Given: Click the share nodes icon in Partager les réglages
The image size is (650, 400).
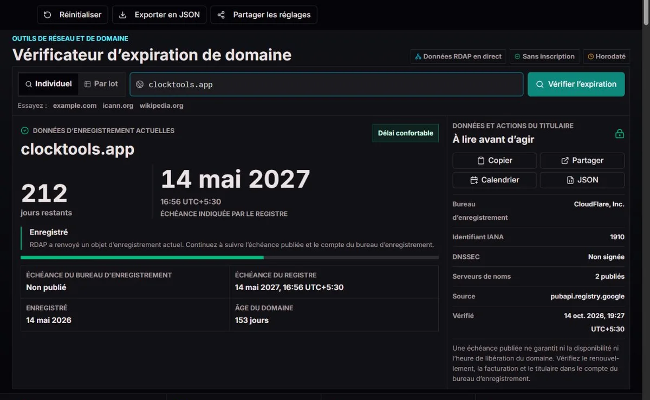Looking at the screenshot, I should pyautogui.click(x=221, y=15).
